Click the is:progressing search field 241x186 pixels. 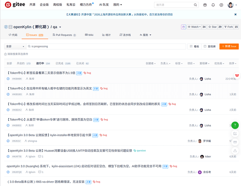[x=106, y=46]
